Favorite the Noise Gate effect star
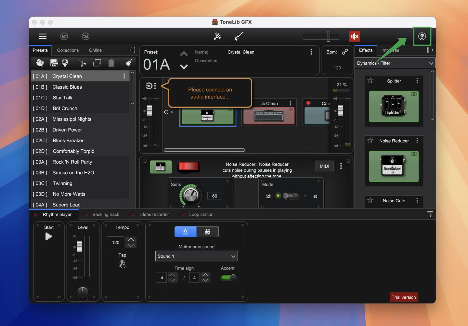 370,200
